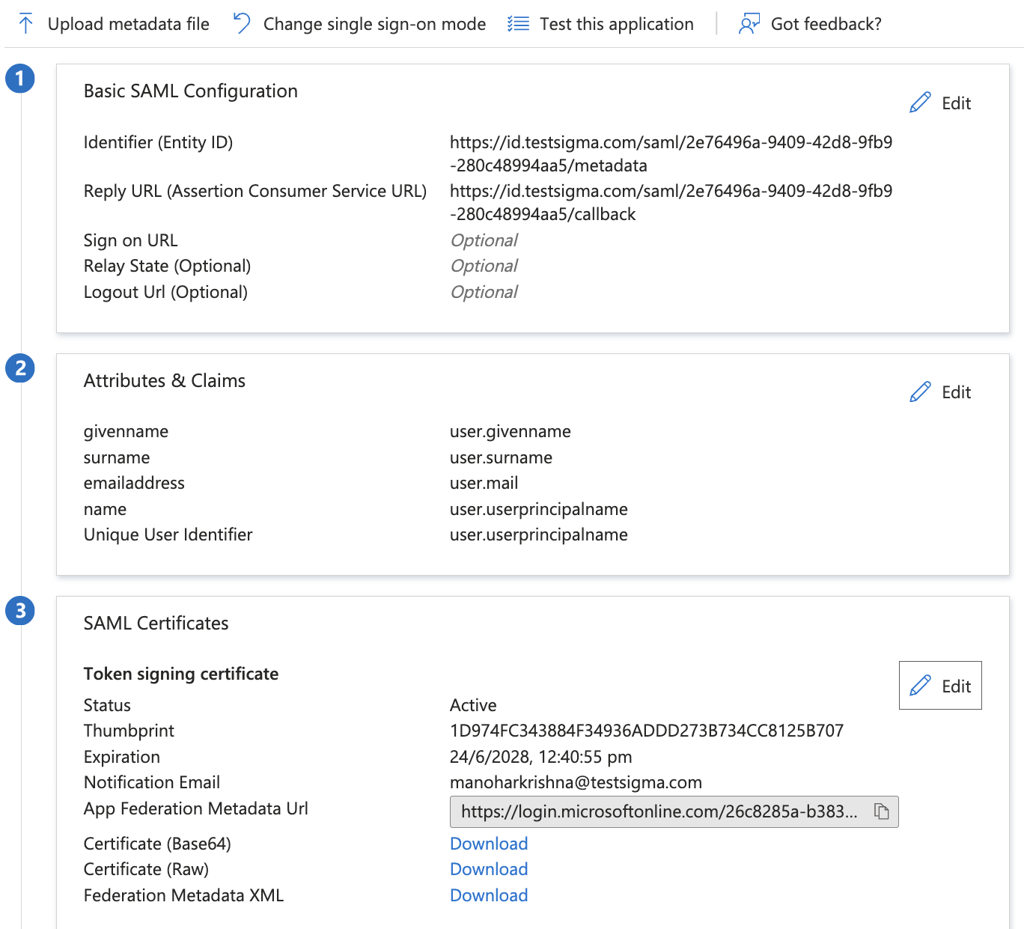Click the feedback person icon

(x=748, y=23)
